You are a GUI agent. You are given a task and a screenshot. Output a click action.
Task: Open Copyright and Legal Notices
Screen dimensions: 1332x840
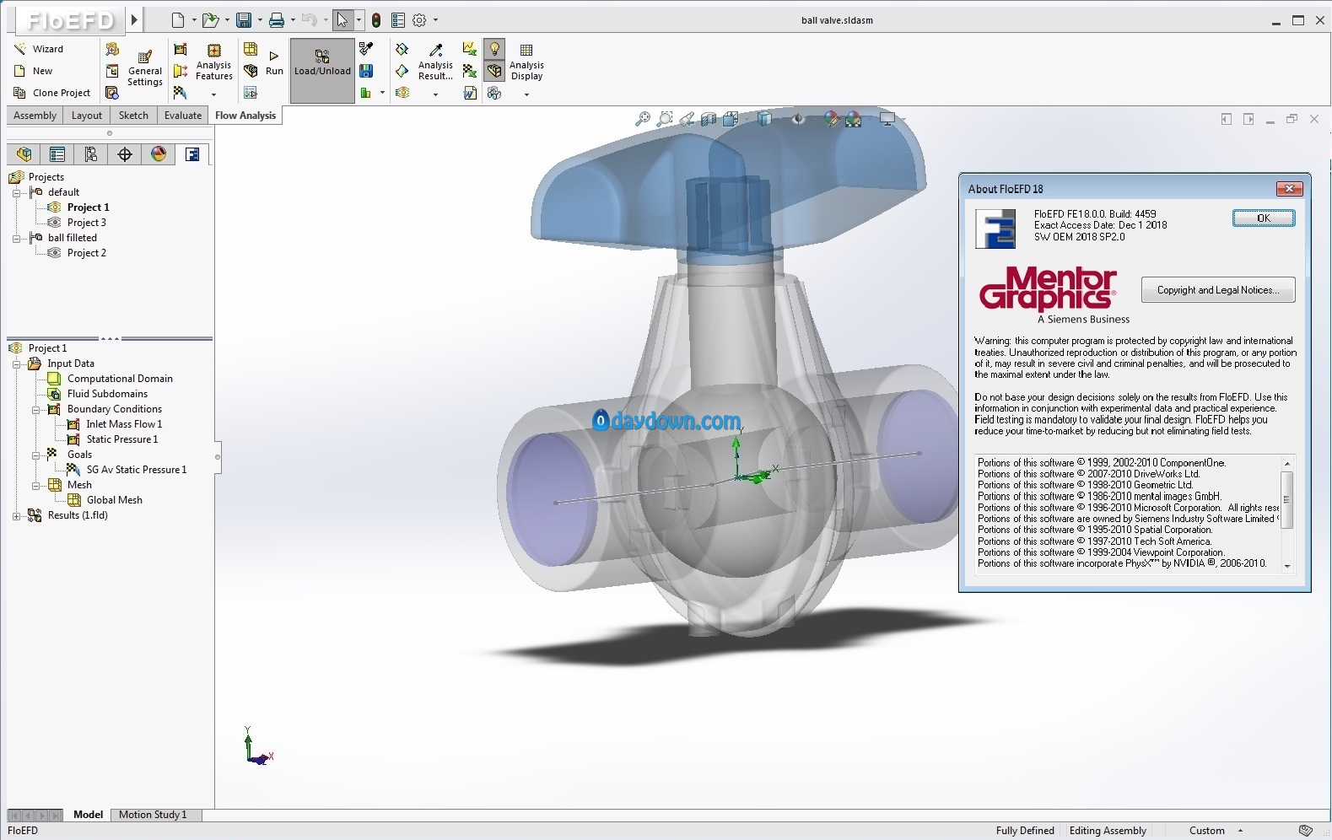[1217, 290]
